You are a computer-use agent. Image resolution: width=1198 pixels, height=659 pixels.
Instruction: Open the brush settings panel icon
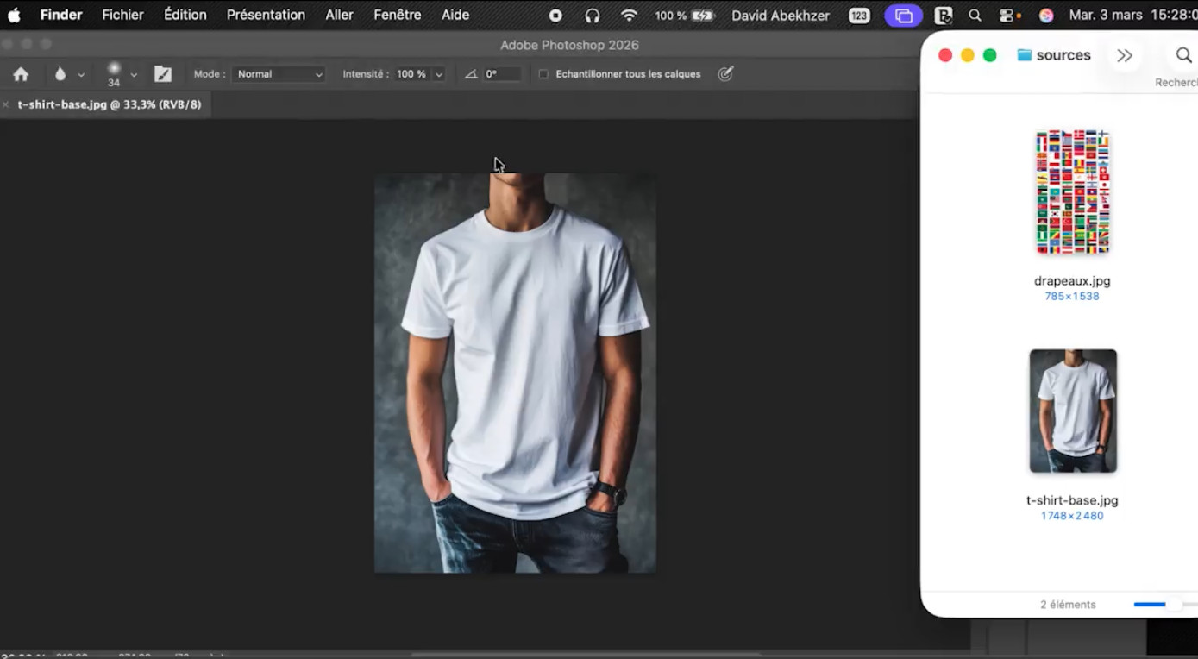pyautogui.click(x=163, y=74)
